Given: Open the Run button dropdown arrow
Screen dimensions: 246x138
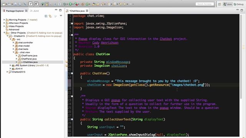Looking at the screenshot, I should tap(73, 4).
